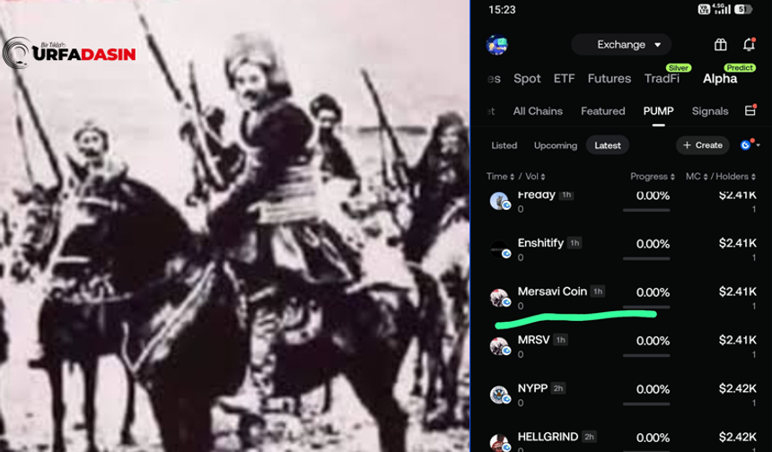This screenshot has width=772, height=452.
Task: Select the Alpha tab
Action: point(720,79)
